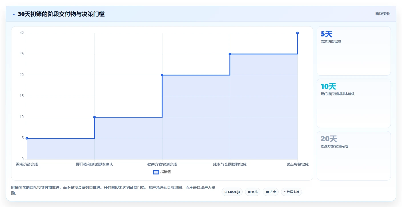Viewport: 402px width, 207px height.
Task: Click x-axis label 需求访谈完成
Action: [x=27, y=164]
